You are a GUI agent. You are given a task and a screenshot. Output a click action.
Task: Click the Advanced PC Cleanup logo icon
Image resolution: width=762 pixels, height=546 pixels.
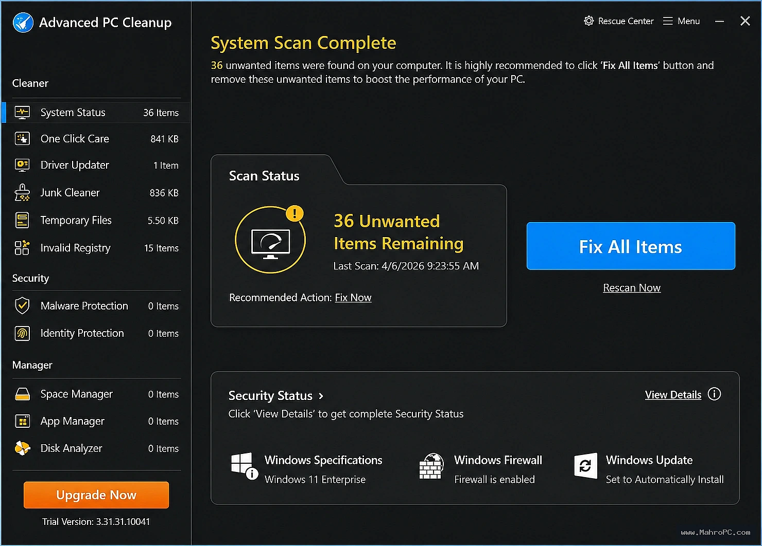pyautogui.click(x=23, y=23)
